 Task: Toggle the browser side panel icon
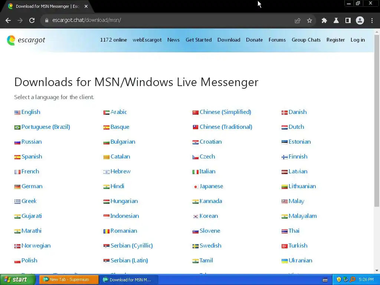[x=348, y=21]
